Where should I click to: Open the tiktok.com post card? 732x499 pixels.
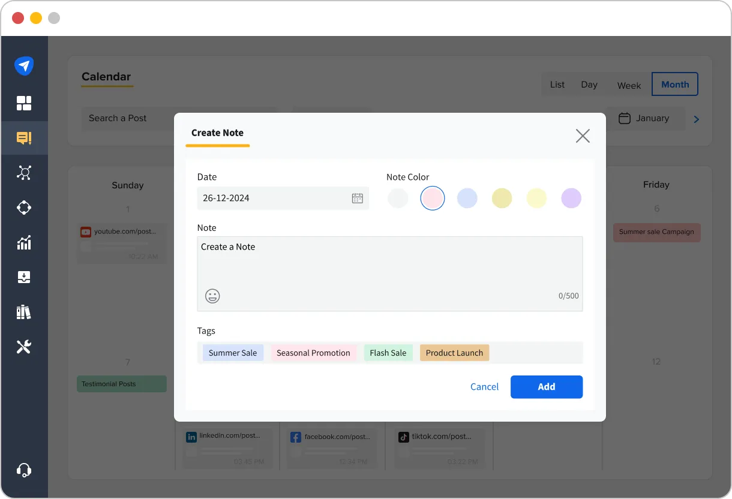pyautogui.click(x=440, y=449)
